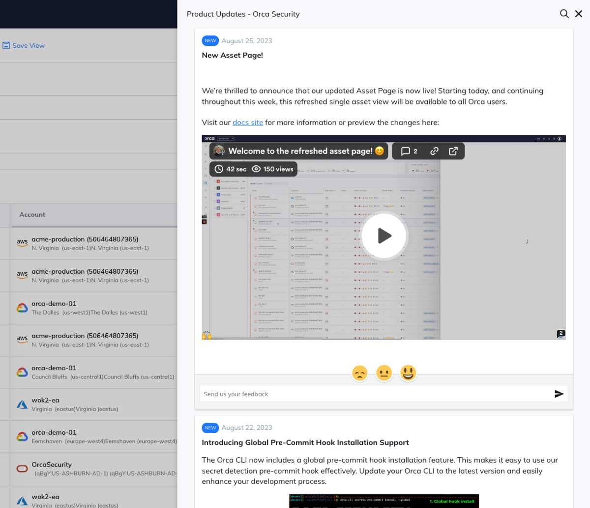
Task: Click the feedback text input field
Action: [x=344, y=393]
